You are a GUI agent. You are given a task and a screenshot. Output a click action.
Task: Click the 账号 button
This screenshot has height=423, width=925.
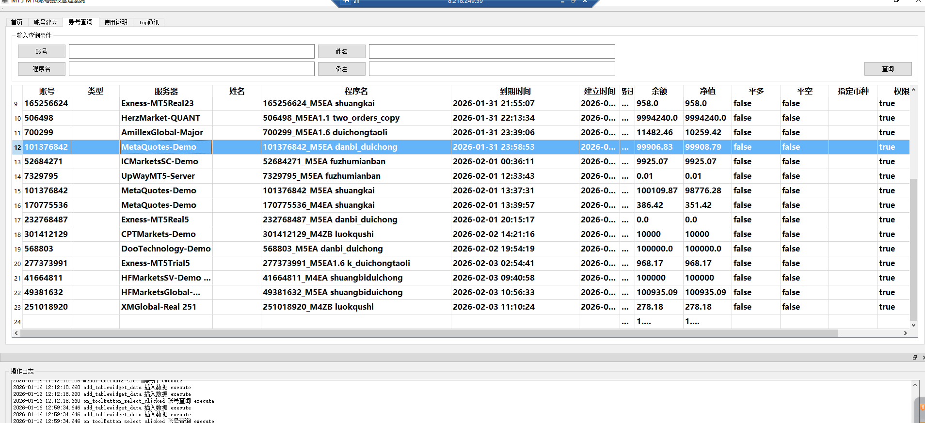coord(42,51)
